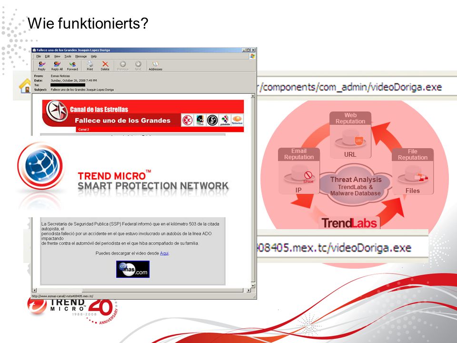Screen dimensions: 457x343
Task: Open the Edit menu
Action: pyautogui.click(x=47, y=56)
